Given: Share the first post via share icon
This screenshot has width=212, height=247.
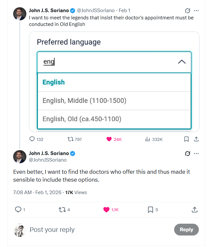Looking at the screenshot, I should (196, 139).
